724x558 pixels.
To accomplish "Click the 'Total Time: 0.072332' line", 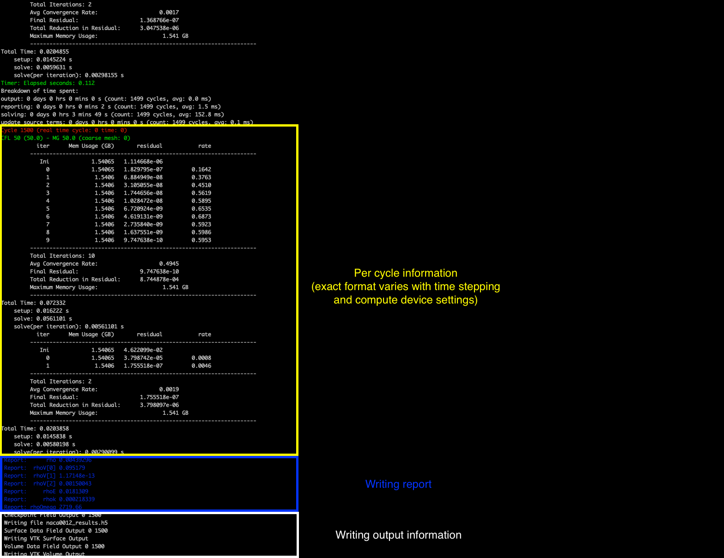I will click(34, 303).
